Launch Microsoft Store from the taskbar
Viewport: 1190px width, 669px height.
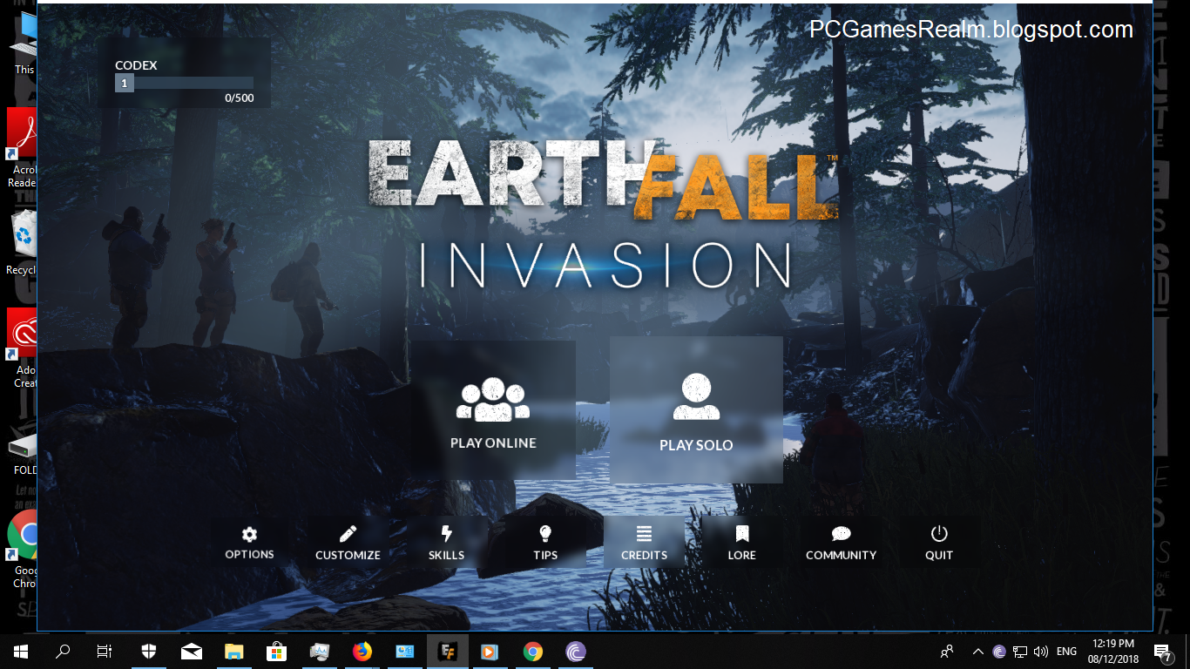click(x=277, y=652)
